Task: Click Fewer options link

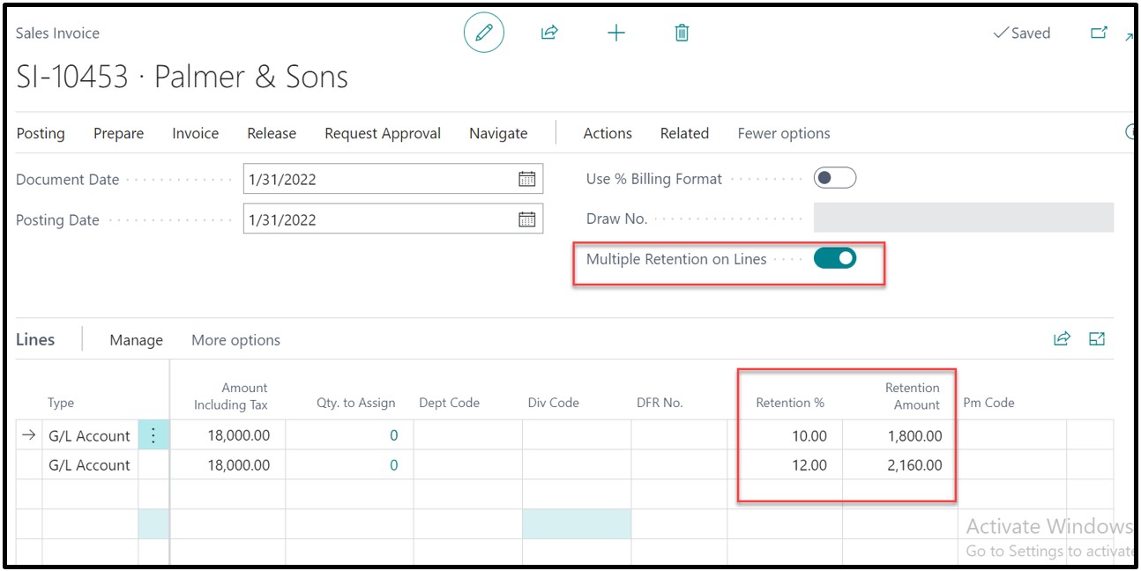Action: pyautogui.click(x=784, y=134)
